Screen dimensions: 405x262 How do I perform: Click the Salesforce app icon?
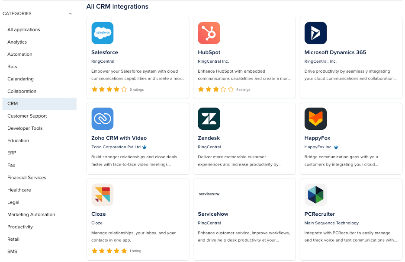(103, 33)
